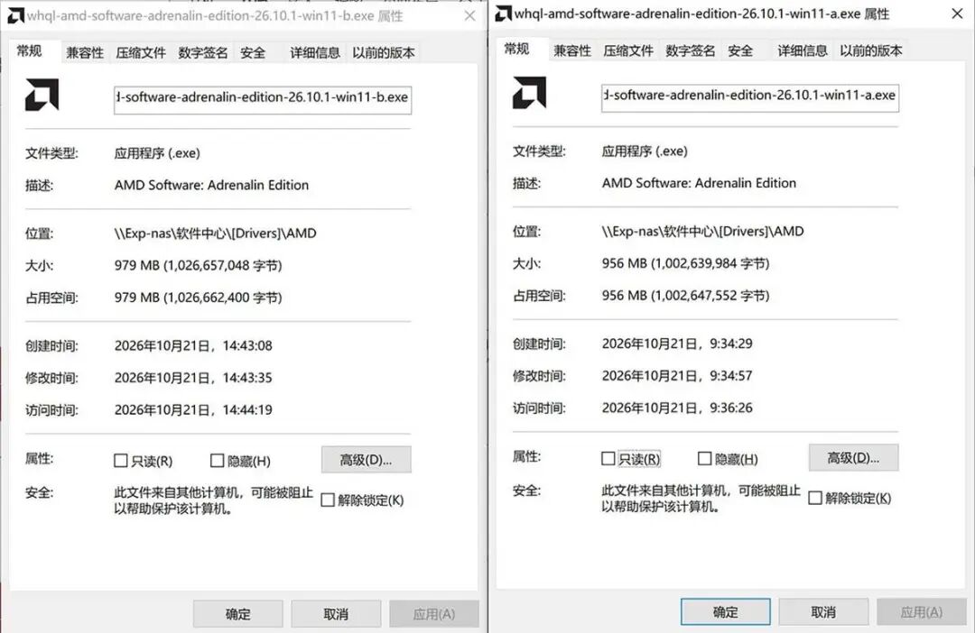Click 取消 in win11-b.exe window

[336, 614]
